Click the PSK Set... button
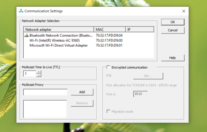 tap(148, 76)
